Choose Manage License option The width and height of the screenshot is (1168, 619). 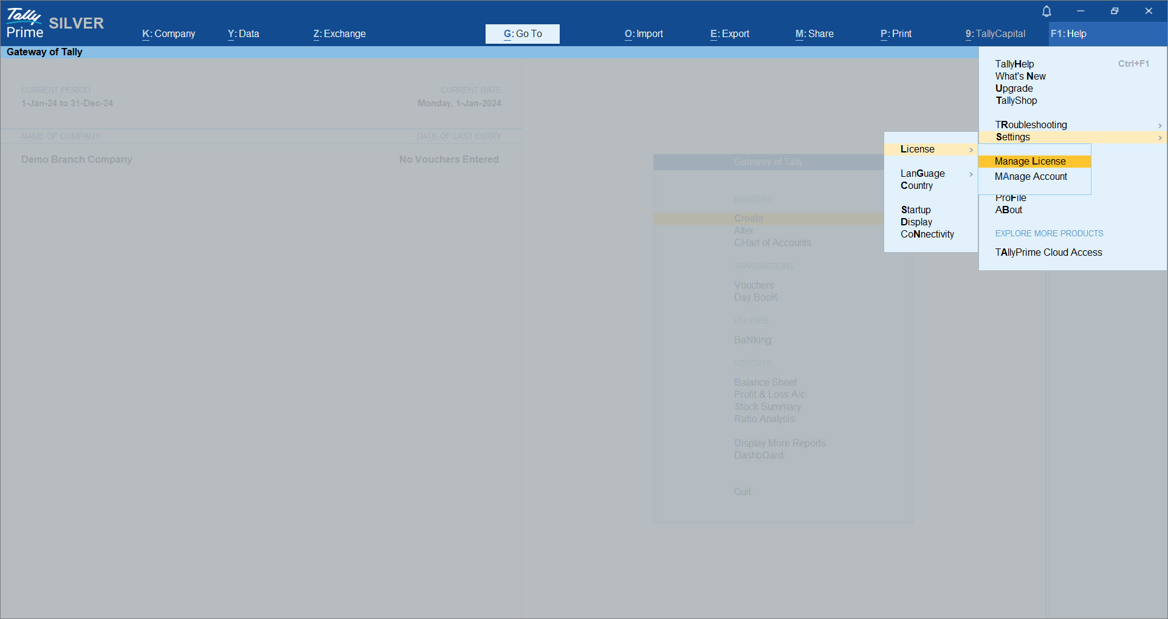pyautogui.click(x=1034, y=162)
